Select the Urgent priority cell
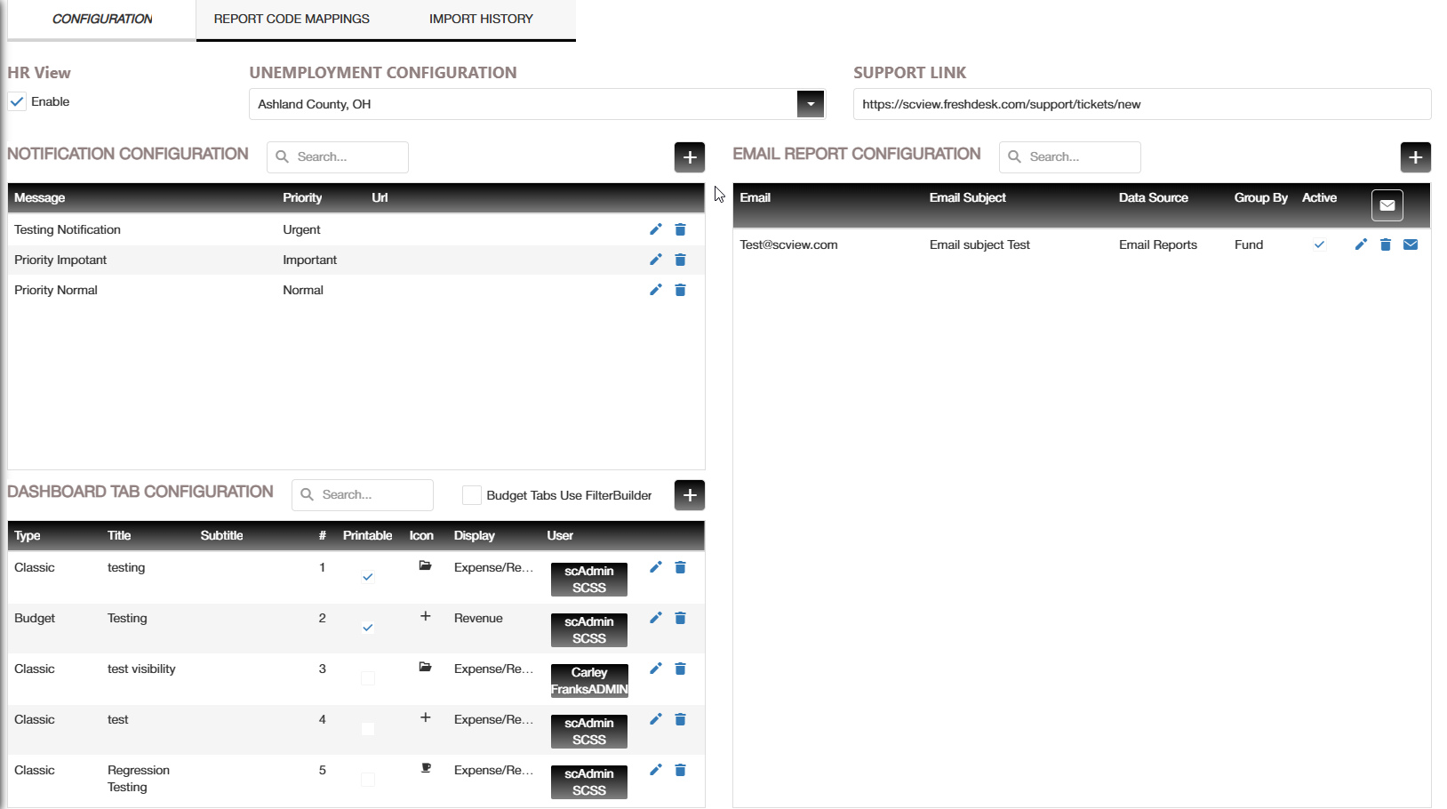The height and width of the screenshot is (809, 1447). coord(301,229)
